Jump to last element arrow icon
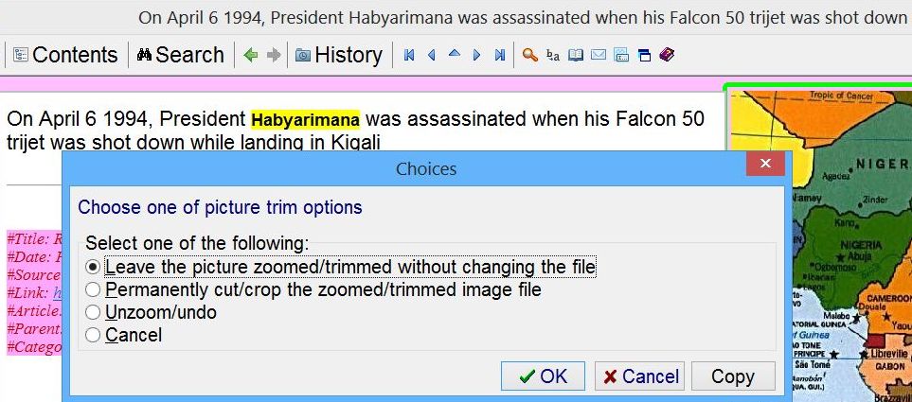The image size is (912, 402). click(499, 55)
